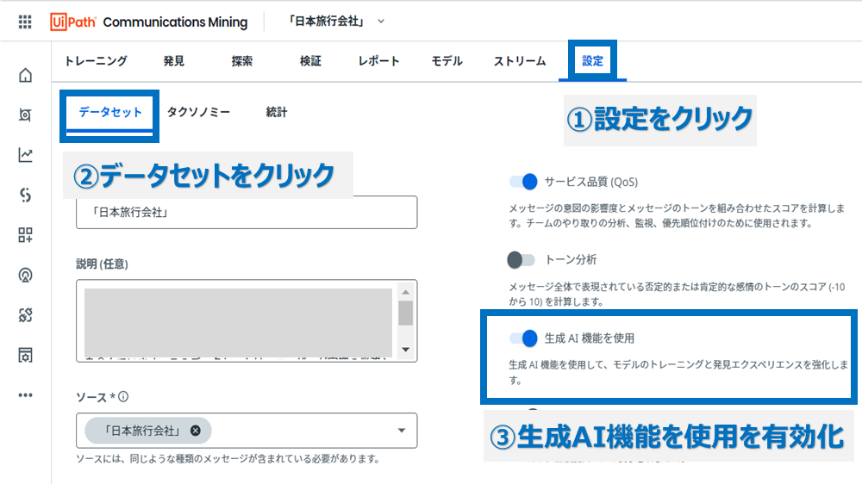The height and width of the screenshot is (484, 862).
Task: Open the apps-plus grid sidebar icon
Action: coord(25,235)
